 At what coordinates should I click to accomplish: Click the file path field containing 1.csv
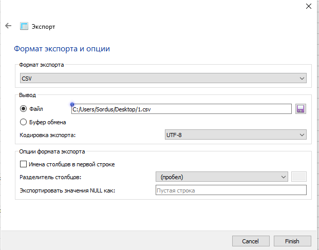tap(182, 109)
